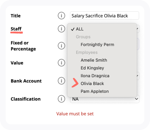View Bank Account info icon help
The width and height of the screenshot is (150, 130).
click(x=61, y=81)
